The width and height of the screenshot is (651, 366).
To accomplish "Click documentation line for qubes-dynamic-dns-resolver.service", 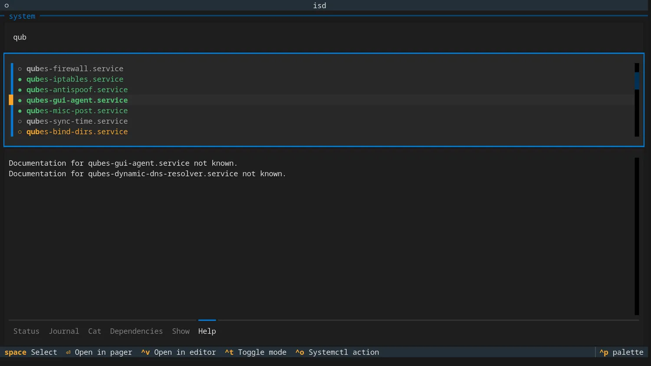I will pyautogui.click(x=148, y=173).
